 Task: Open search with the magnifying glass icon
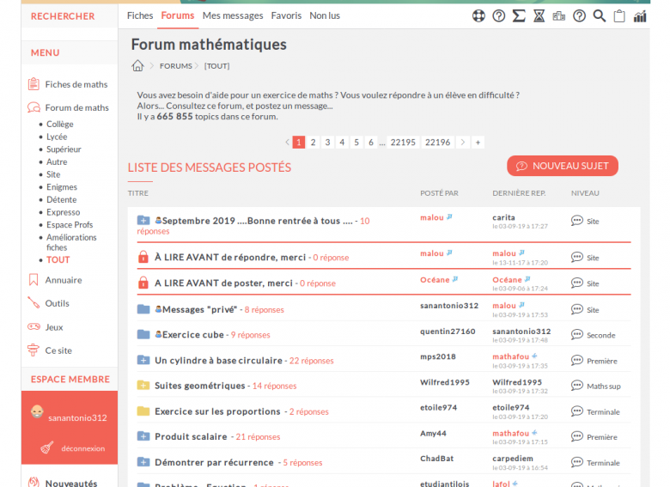coord(600,15)
